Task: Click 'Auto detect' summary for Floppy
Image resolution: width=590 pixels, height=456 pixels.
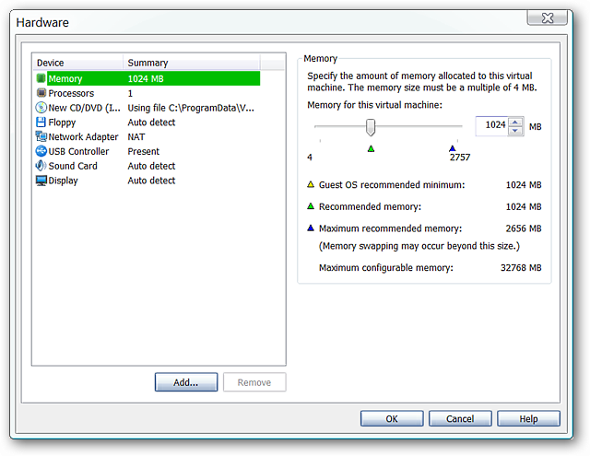Action: pyautogui.click(x=151, y=123)
